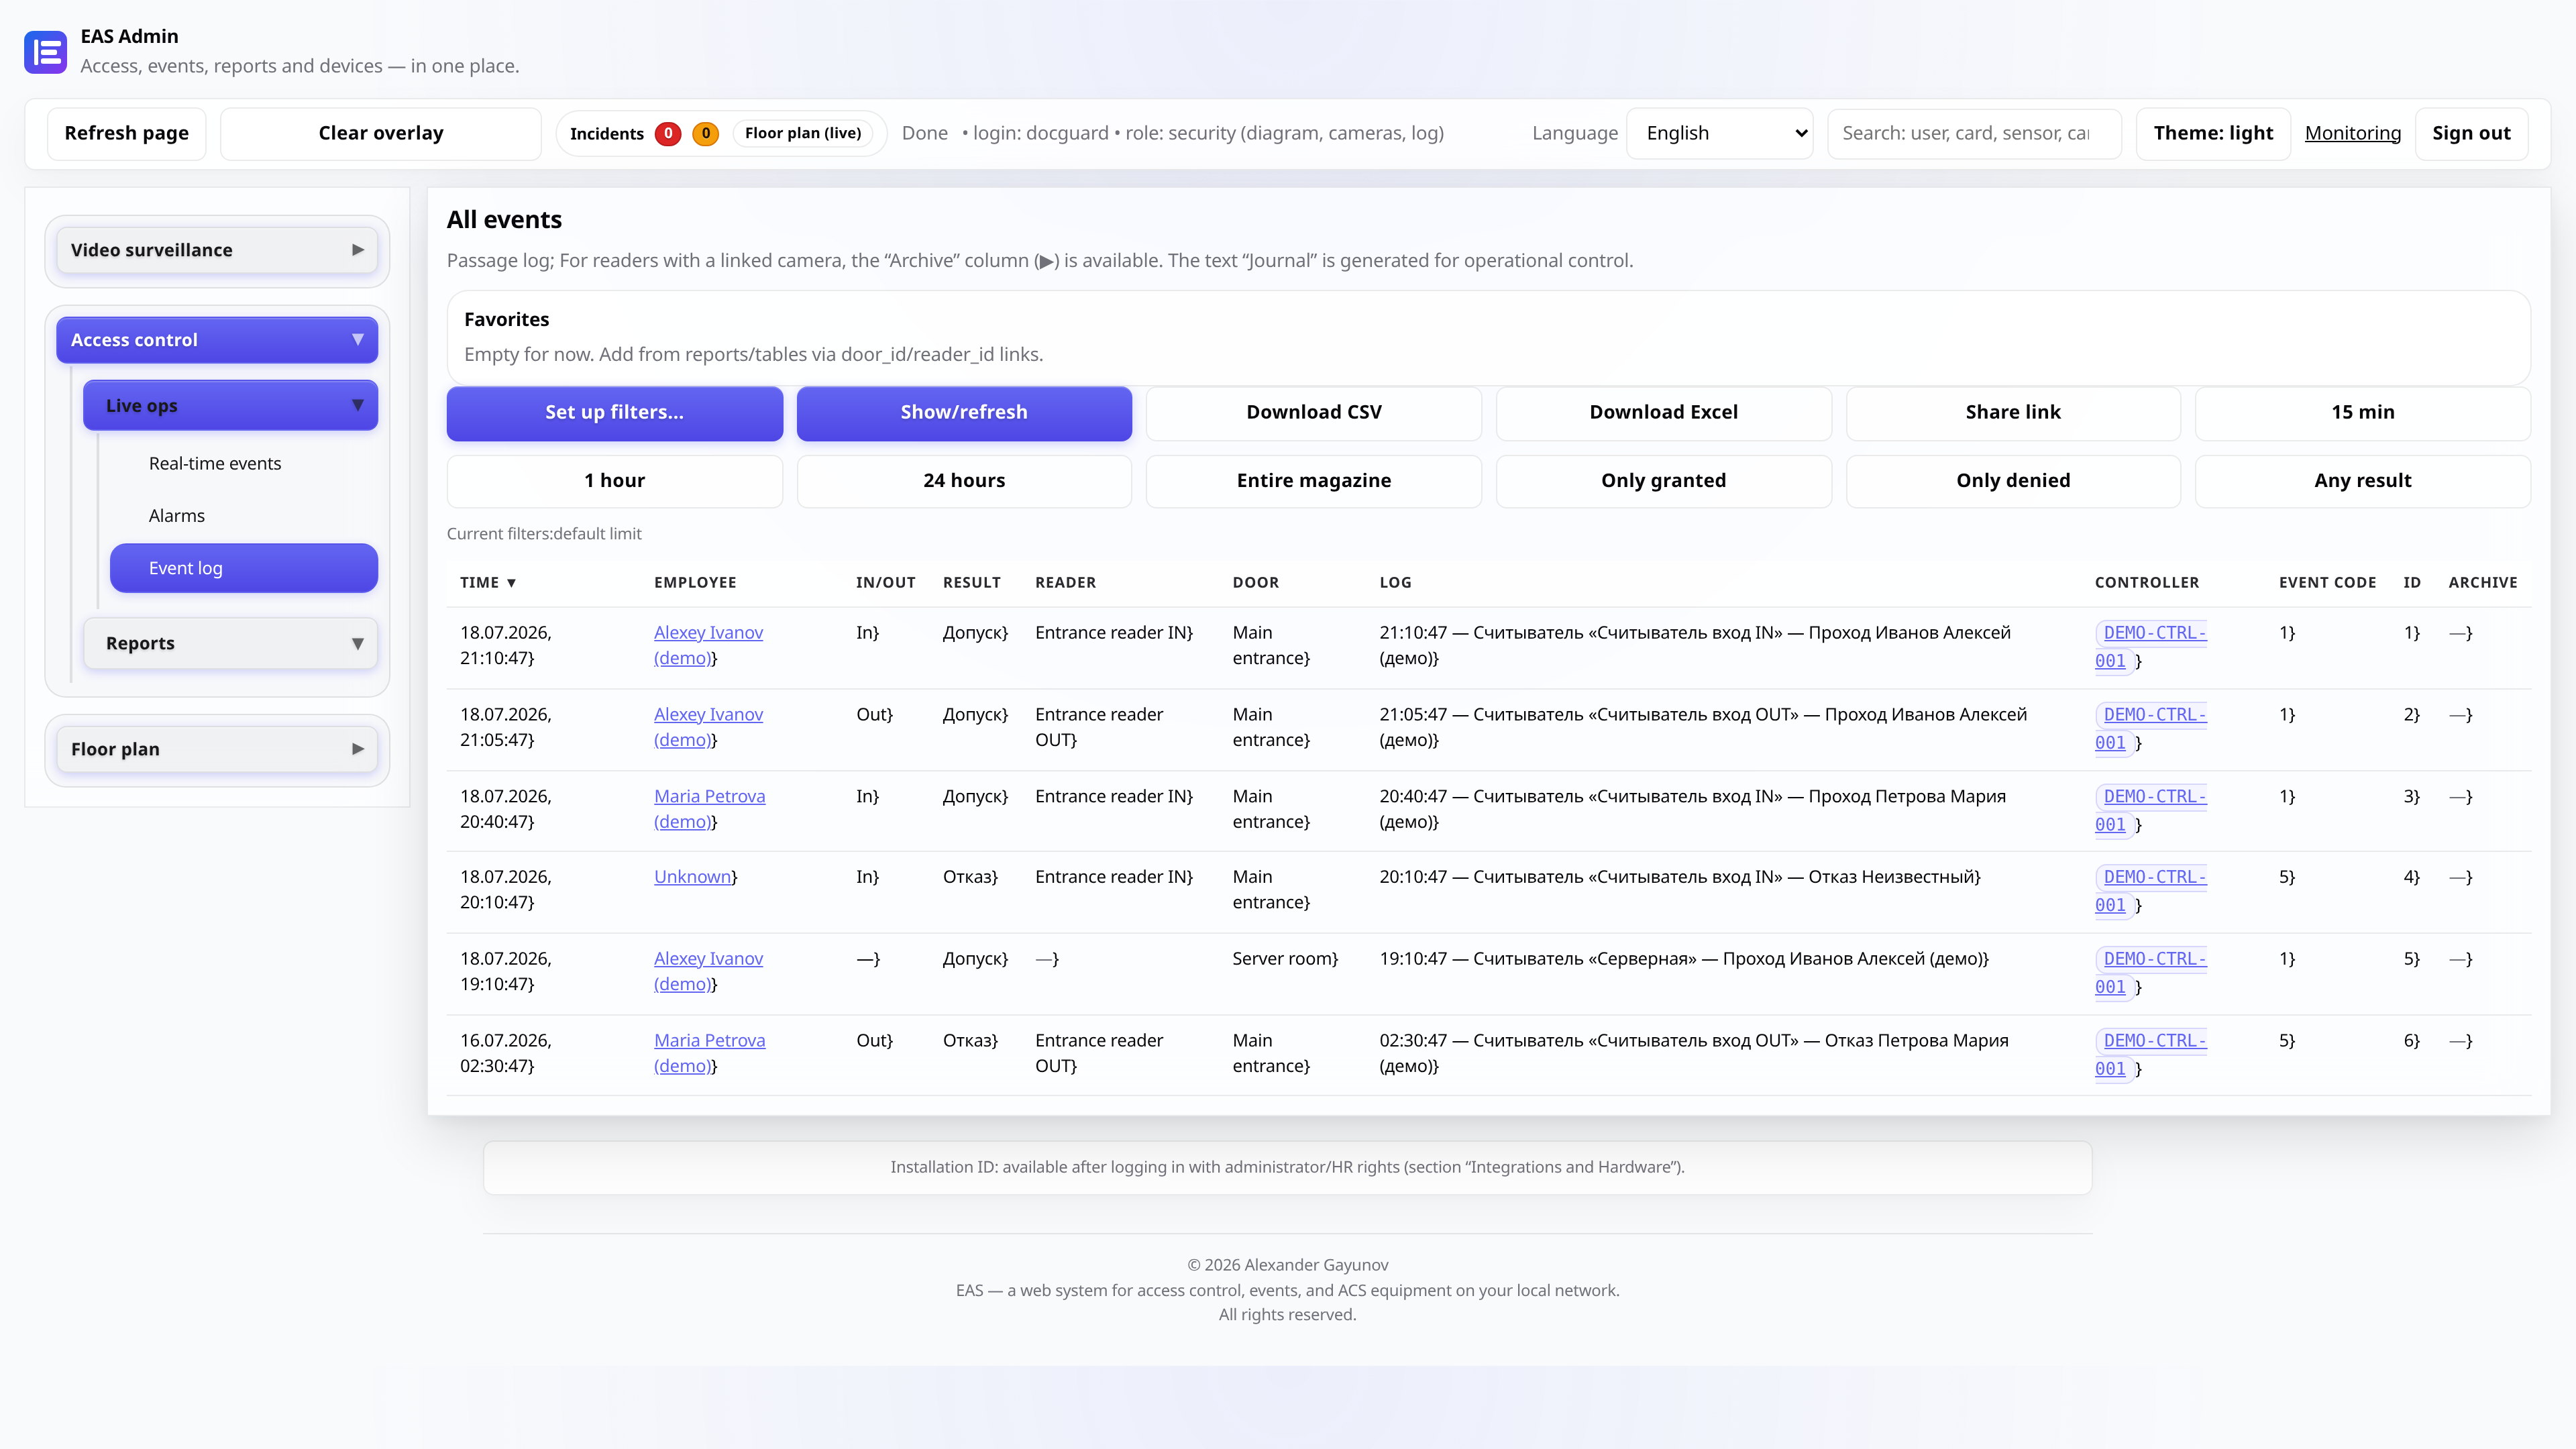Collapse the Live ops submenu

[x=230, y=406]
